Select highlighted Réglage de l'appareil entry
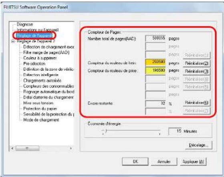This screenshot has width=224, height=177. click(34, 35)
